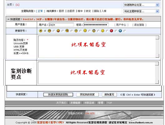Select the radio button after the red exclamation icon

[116, 31]
